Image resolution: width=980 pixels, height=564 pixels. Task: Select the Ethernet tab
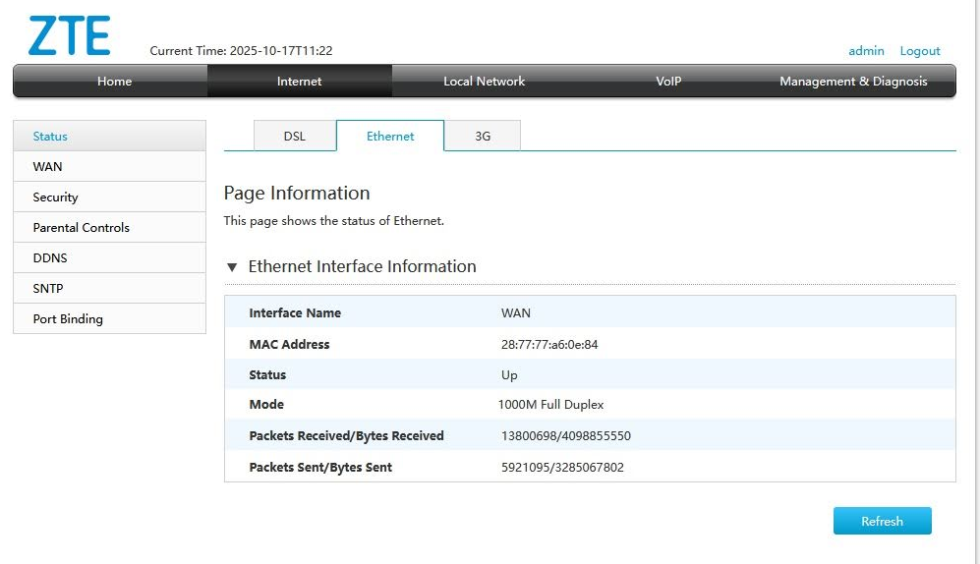click(x=390, y=137)
